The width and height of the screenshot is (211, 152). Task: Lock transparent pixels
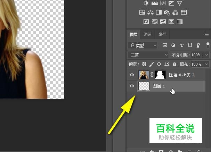coord(144,64)
